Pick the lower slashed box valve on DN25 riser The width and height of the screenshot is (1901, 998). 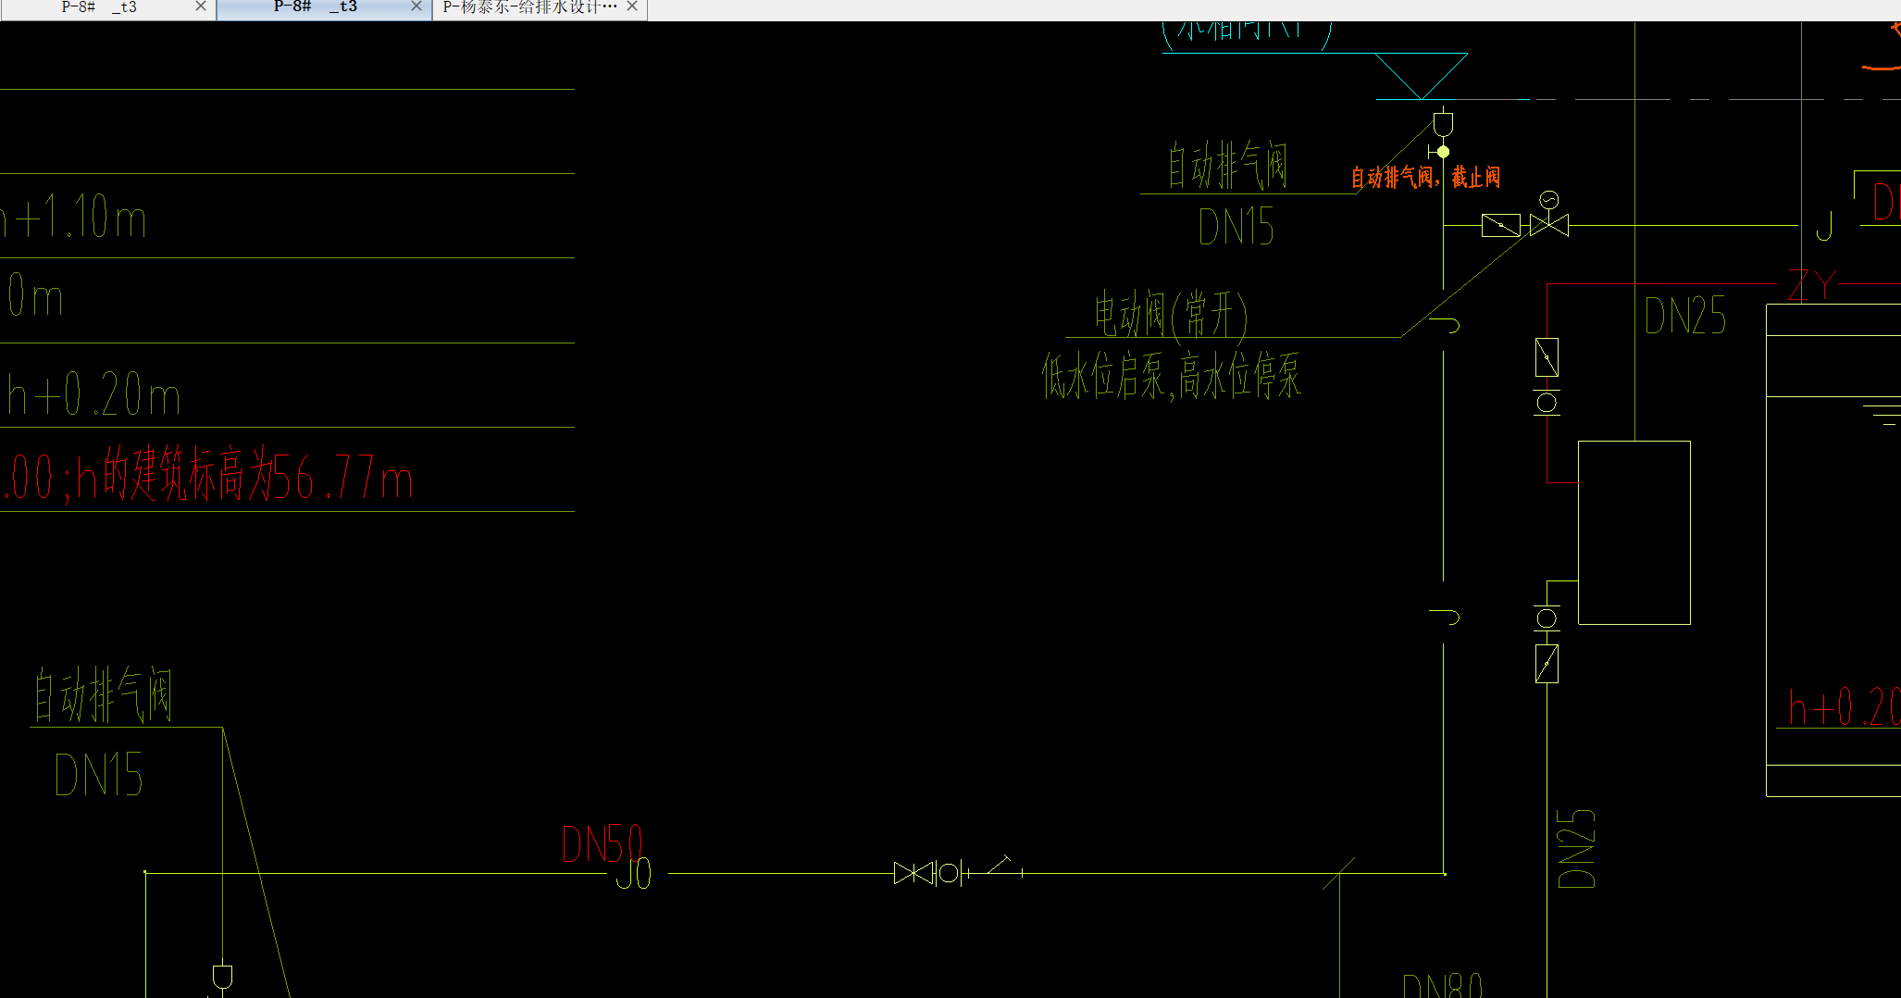(x=1547, y=664)
